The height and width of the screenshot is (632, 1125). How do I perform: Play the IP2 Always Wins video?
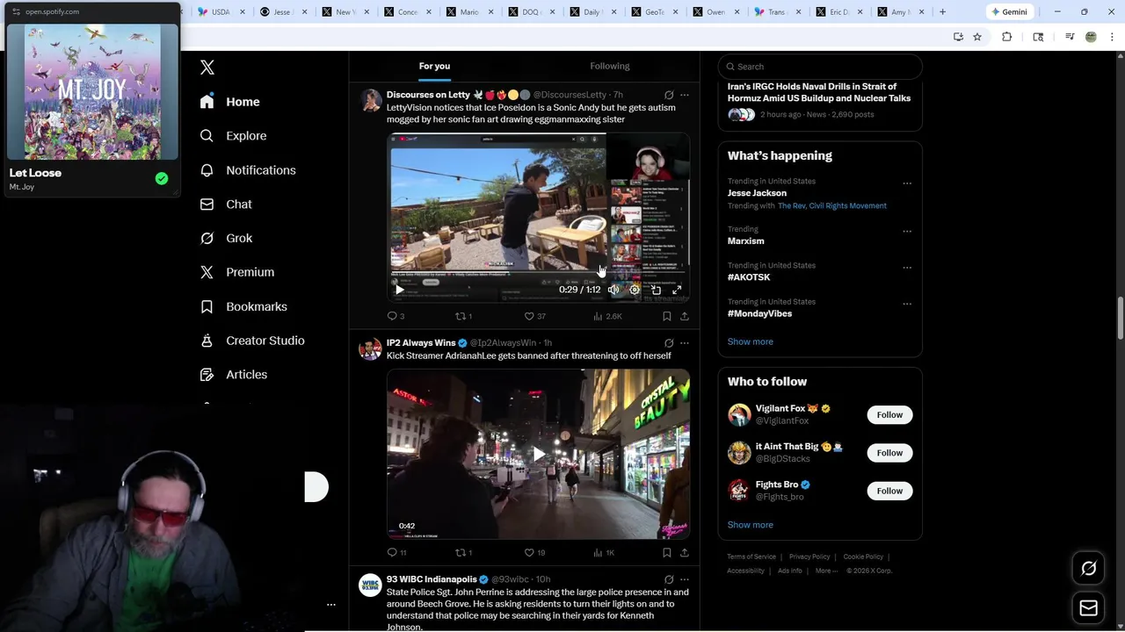(538, 454)
